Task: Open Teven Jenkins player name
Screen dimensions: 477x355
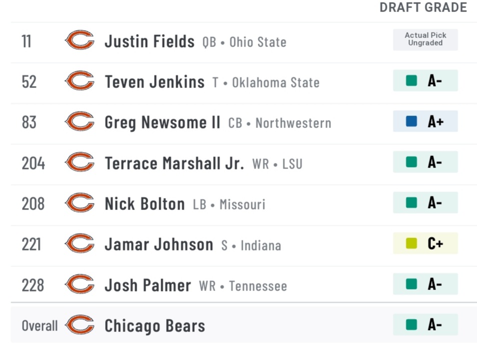Action: coord(155,82)
